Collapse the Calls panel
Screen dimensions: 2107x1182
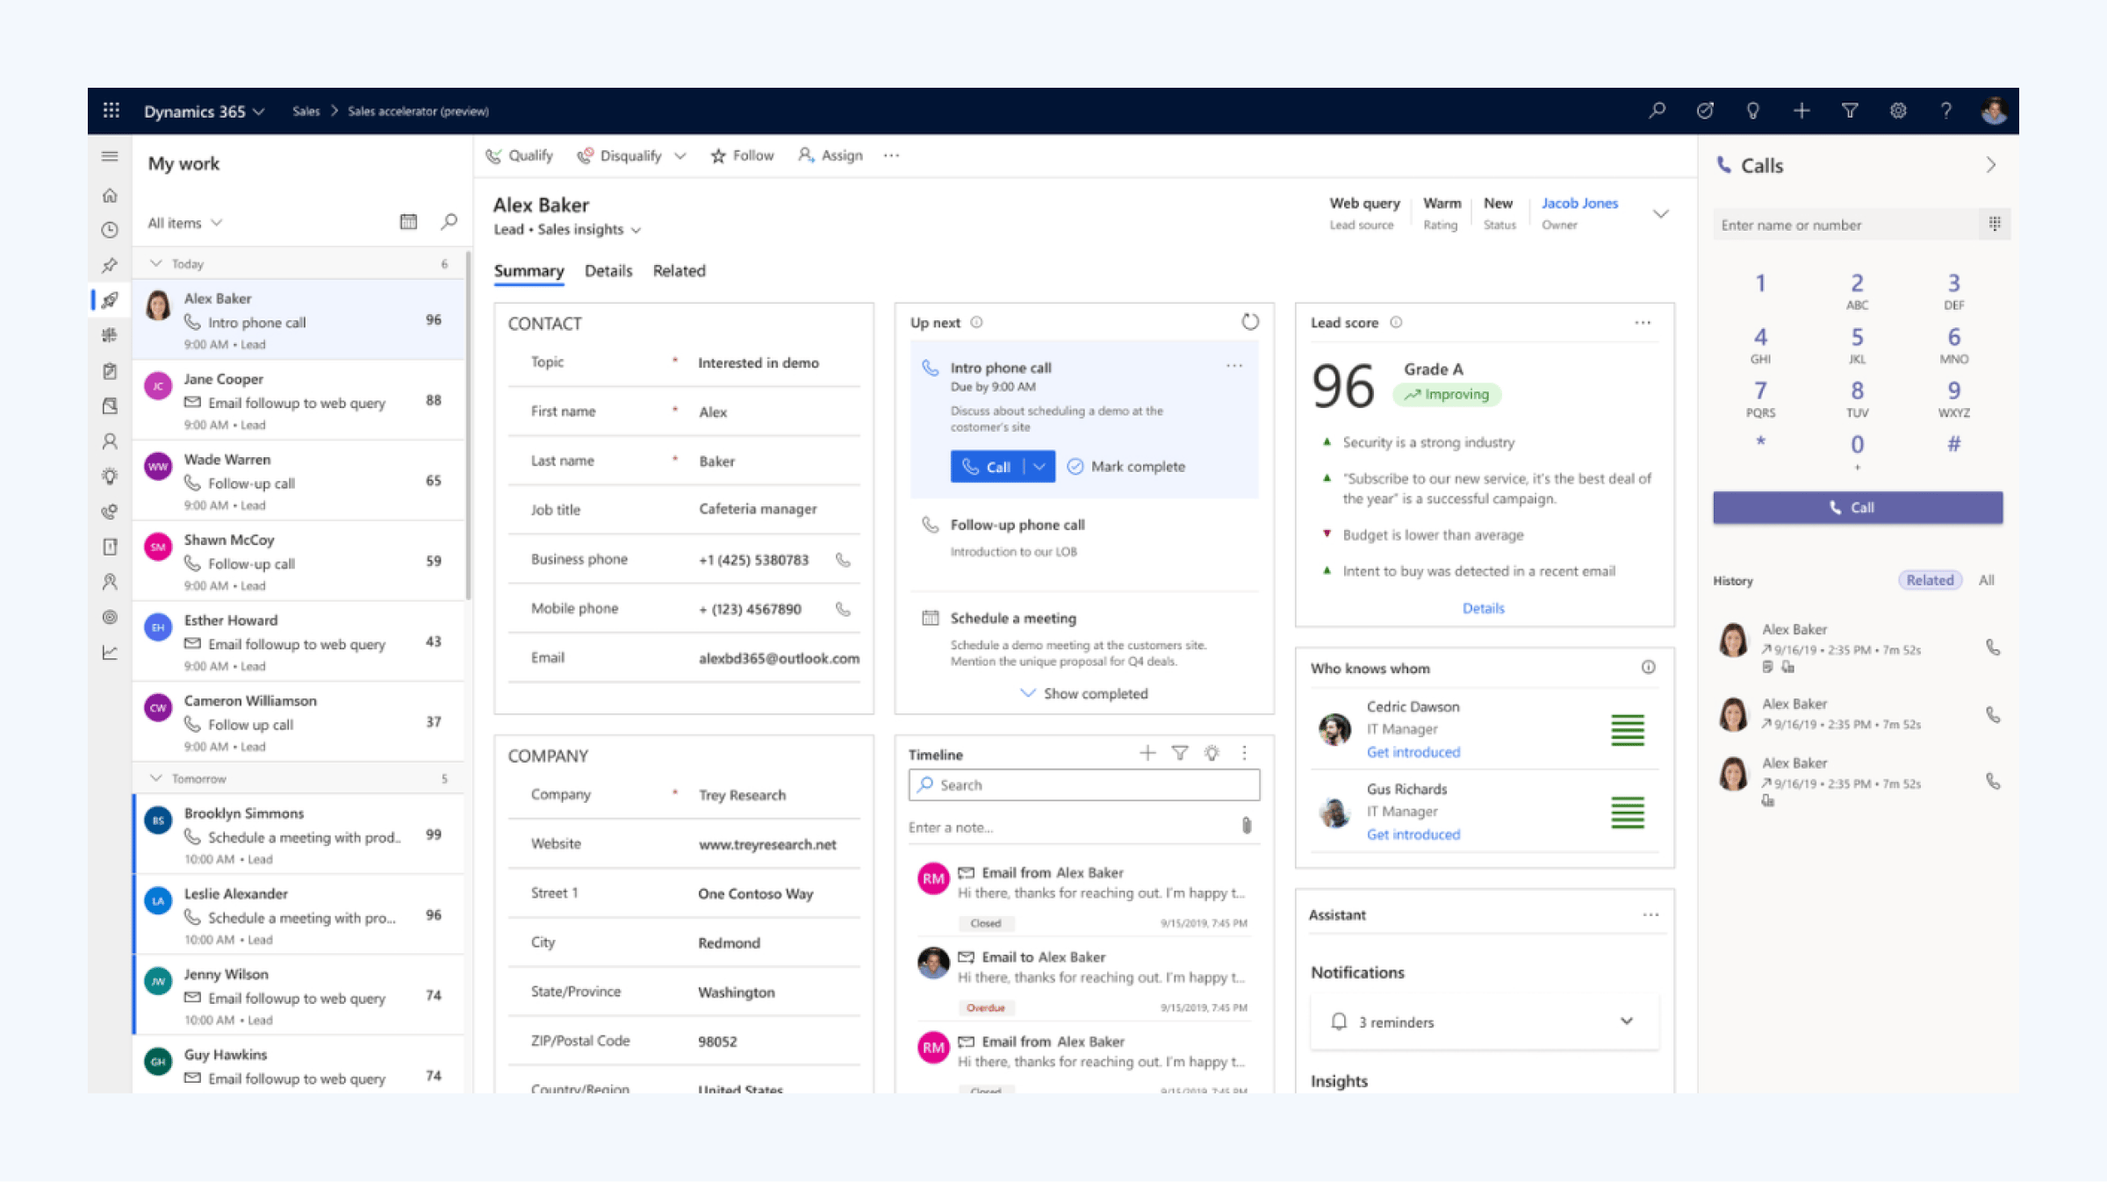pyautogui.click(x=1990, y=165)
